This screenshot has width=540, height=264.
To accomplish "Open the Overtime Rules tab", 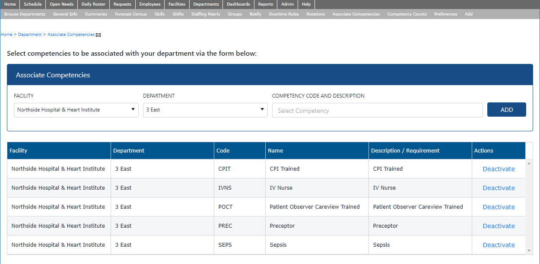I will pyautogui.click(x=284, y=14).
